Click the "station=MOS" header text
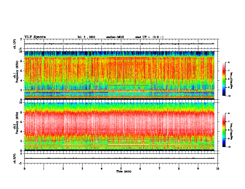 (x=115, y=37)
